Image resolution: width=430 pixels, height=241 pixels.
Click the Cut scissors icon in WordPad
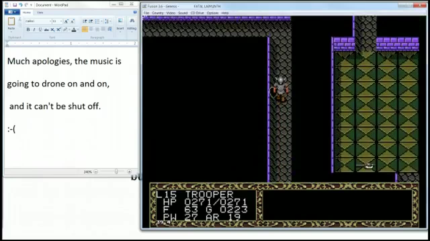click(x=20, y=19)
